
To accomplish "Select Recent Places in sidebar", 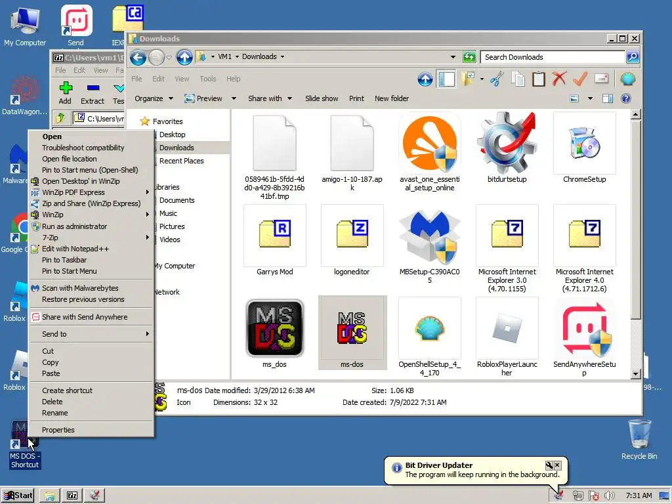I will pos(181,161).
